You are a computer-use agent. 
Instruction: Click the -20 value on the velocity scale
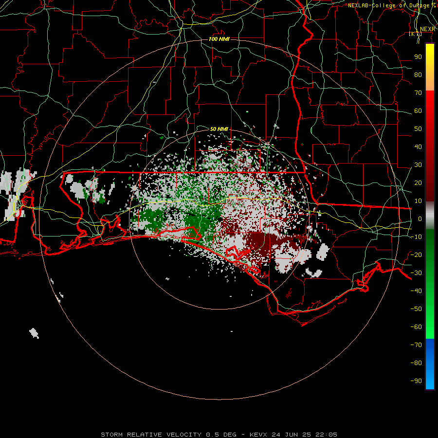[416, 255]
